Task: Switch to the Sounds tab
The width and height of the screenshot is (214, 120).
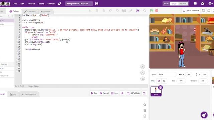Action: [x=46, y=12]
